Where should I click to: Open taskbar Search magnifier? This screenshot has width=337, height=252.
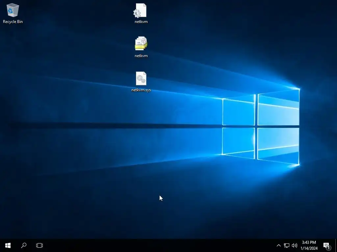click(x=24, y=245)
